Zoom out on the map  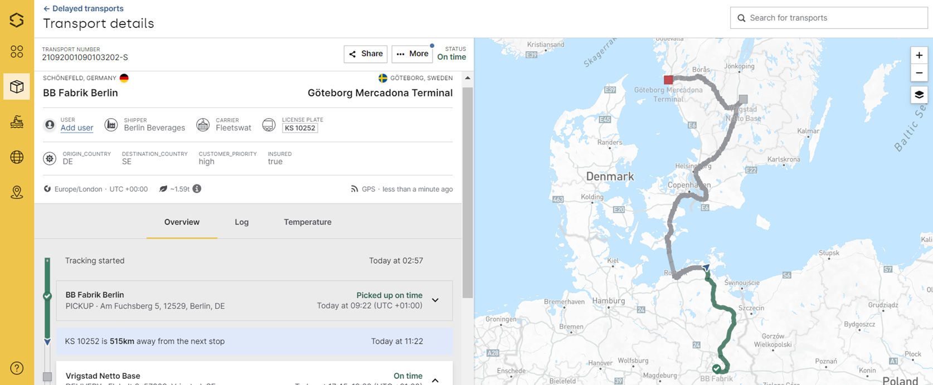point(919,73)
